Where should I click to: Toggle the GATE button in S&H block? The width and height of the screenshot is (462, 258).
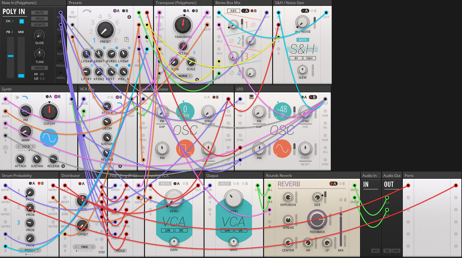[303, 40]
